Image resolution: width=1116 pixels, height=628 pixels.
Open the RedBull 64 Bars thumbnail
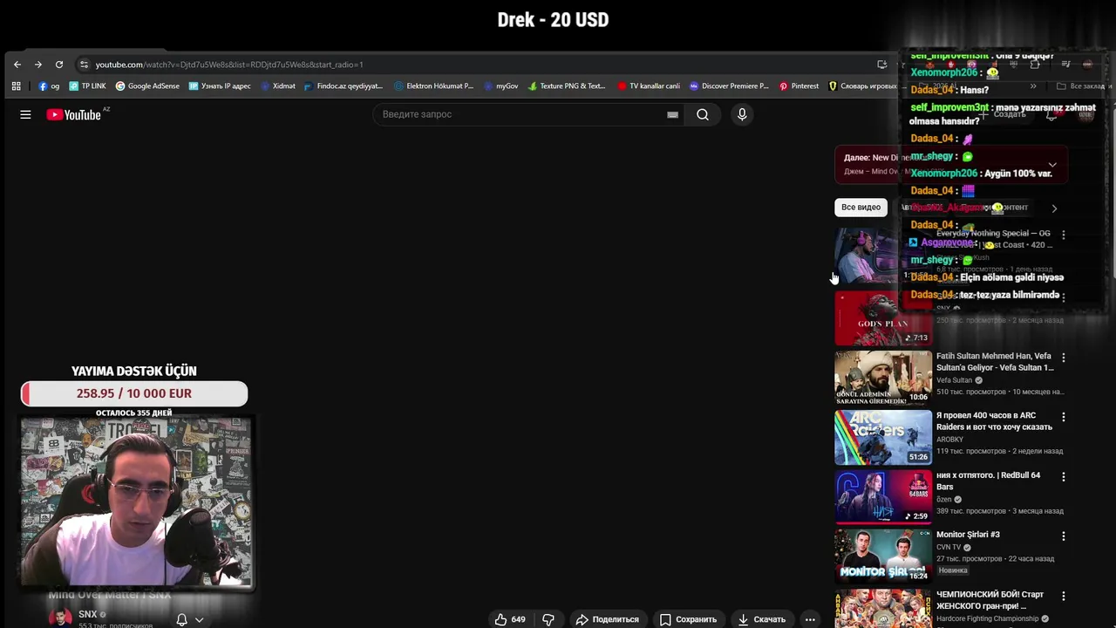click(883, 496)
